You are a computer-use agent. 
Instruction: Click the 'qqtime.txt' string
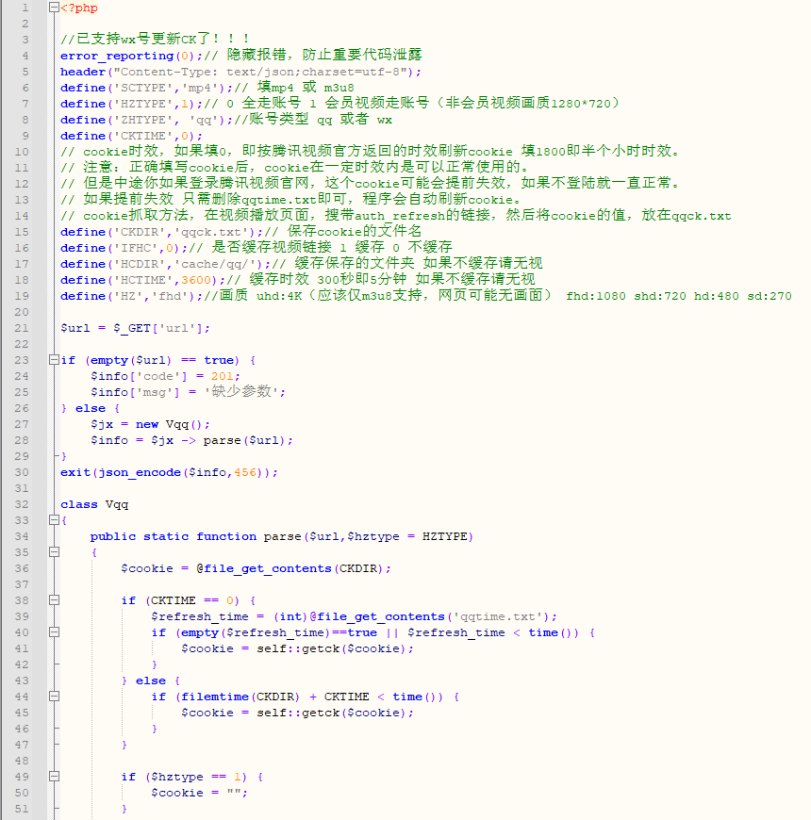pos(498,617)
